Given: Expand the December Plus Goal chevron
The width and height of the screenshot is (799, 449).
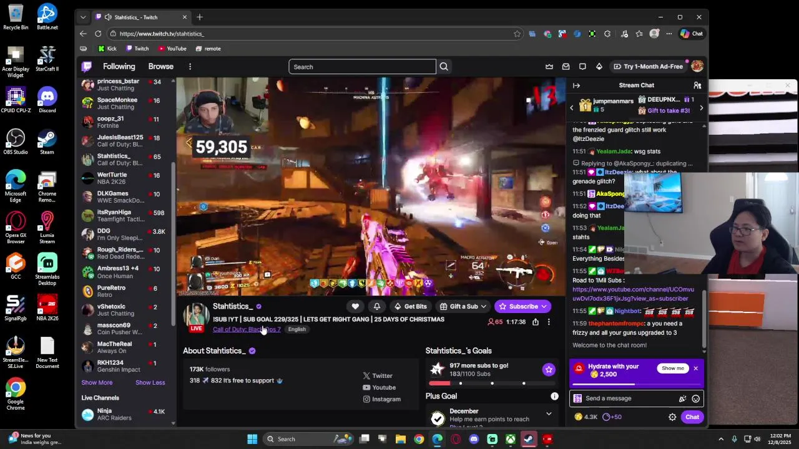Looking at the screenshot, I should (x=549, y=413).
